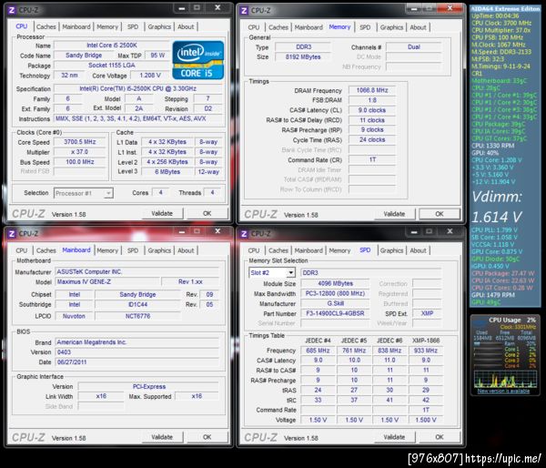Click the Channels # value Dual
This screenshot has width=546, height=468.
click(x=414, y=47)
